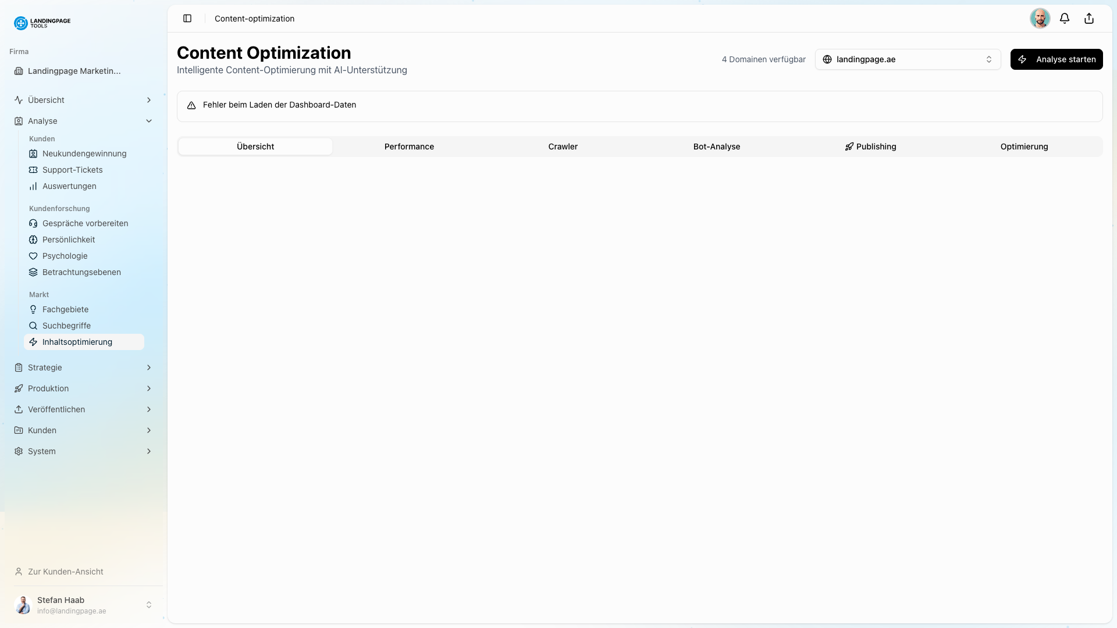Select the Neukundengewinnung icon in sidebar

[x=33, y=154]
